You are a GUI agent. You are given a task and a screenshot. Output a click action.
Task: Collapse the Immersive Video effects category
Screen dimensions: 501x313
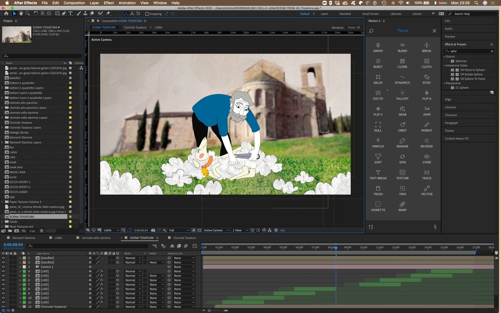point(444,65)
